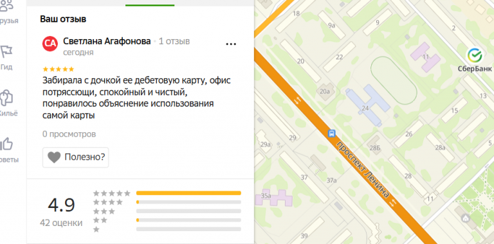The image size is (494, 244).
Task: Click building 35а on the map
Action: click(273, 198)
